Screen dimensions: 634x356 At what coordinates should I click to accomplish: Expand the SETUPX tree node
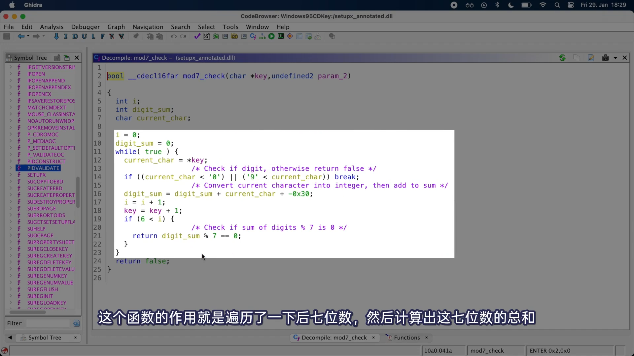coord(11,175)
